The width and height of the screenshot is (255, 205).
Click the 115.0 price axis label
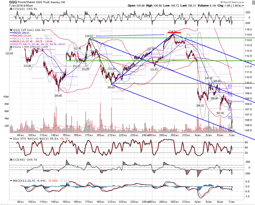click(248, 29)
